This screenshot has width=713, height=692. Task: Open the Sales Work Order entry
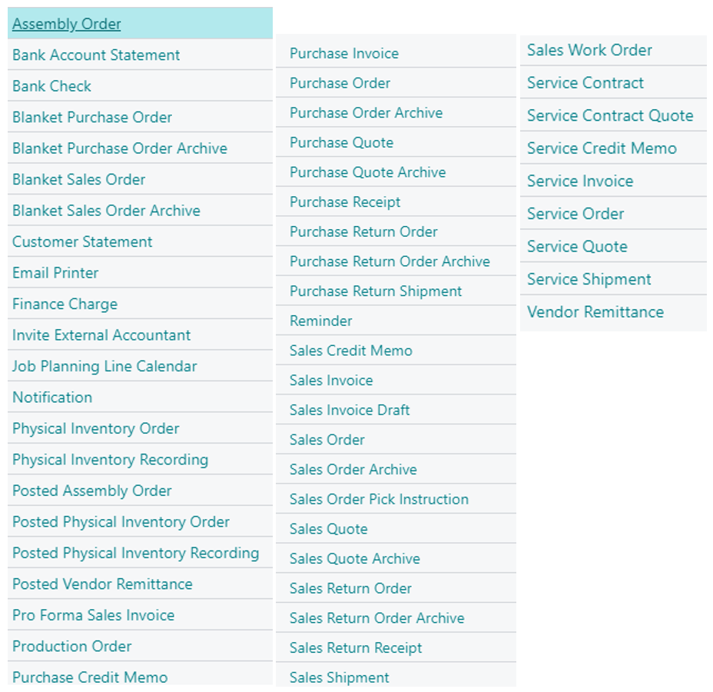[x=589, y=50]
